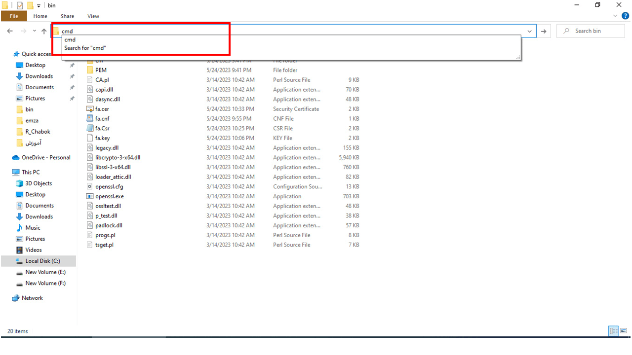Open the File menu
Screen dimensions: 632x355
click(14, 16)
